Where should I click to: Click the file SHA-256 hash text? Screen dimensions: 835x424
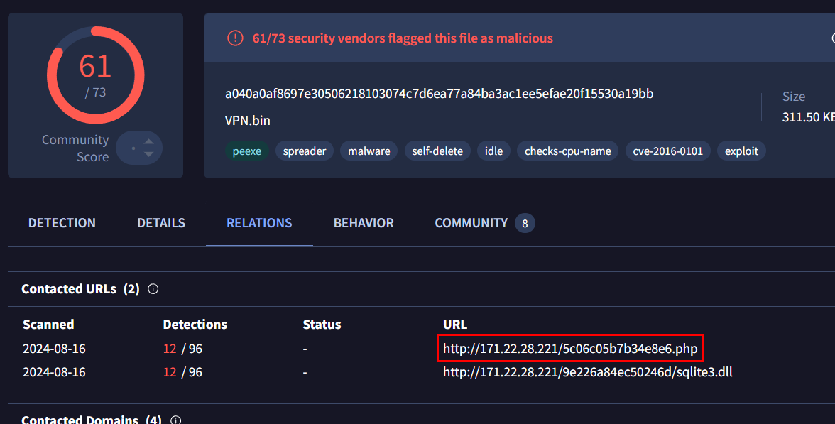439,94
